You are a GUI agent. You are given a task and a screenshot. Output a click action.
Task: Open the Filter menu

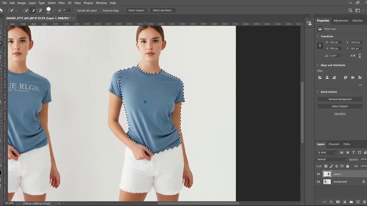[x=61, y=3]
